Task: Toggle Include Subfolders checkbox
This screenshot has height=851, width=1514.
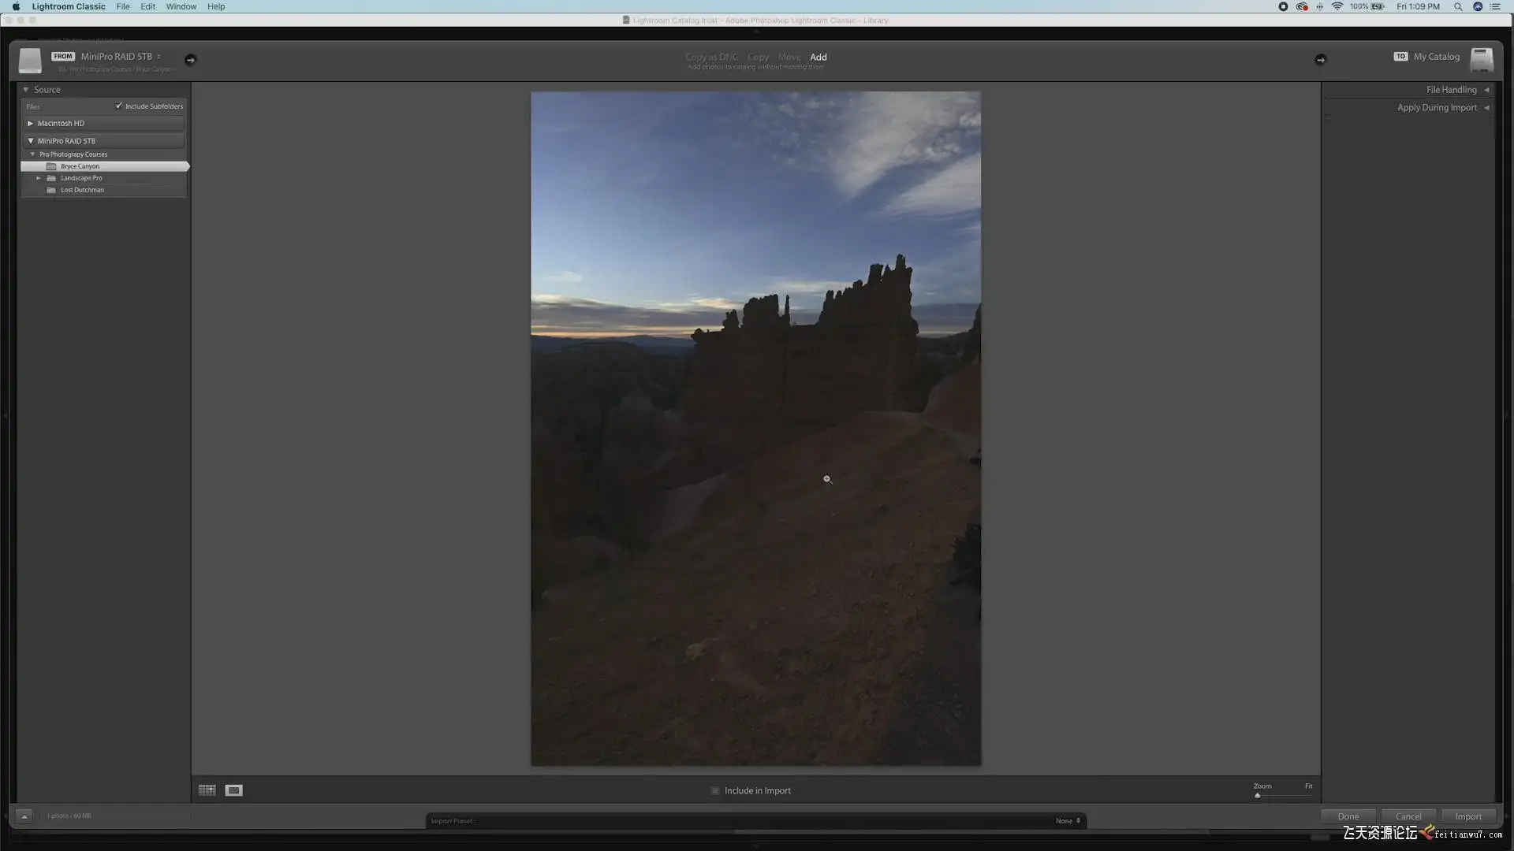Action: tap(119, 106)
